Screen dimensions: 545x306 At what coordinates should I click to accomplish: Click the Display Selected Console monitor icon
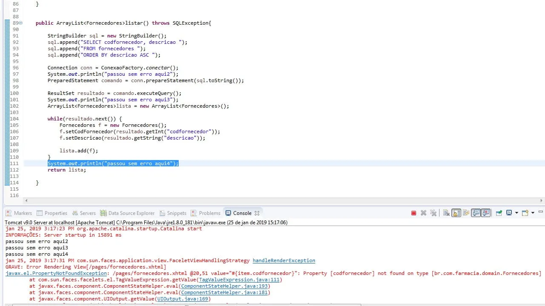[509, 213]
